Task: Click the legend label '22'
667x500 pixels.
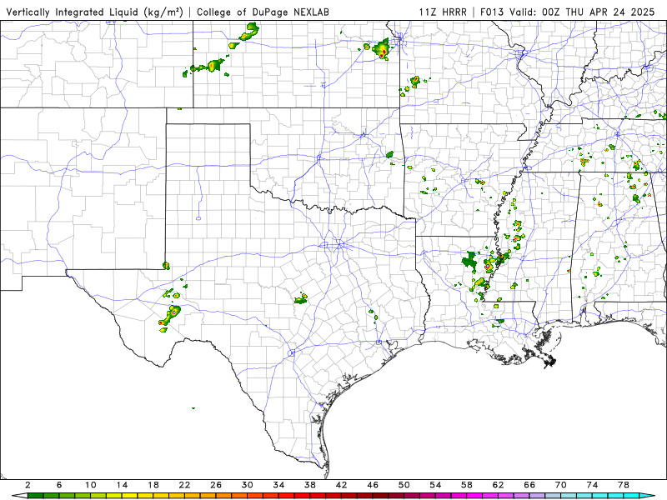Action: 184,485
